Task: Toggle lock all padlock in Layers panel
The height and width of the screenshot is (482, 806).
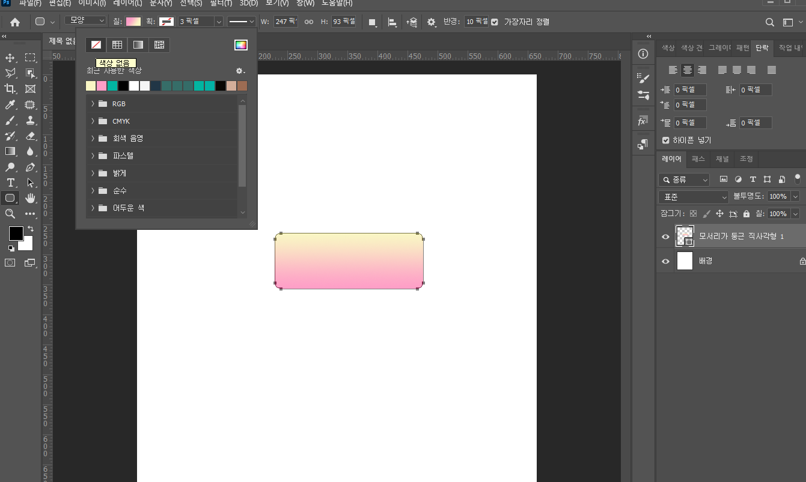Action: [746, 214]
